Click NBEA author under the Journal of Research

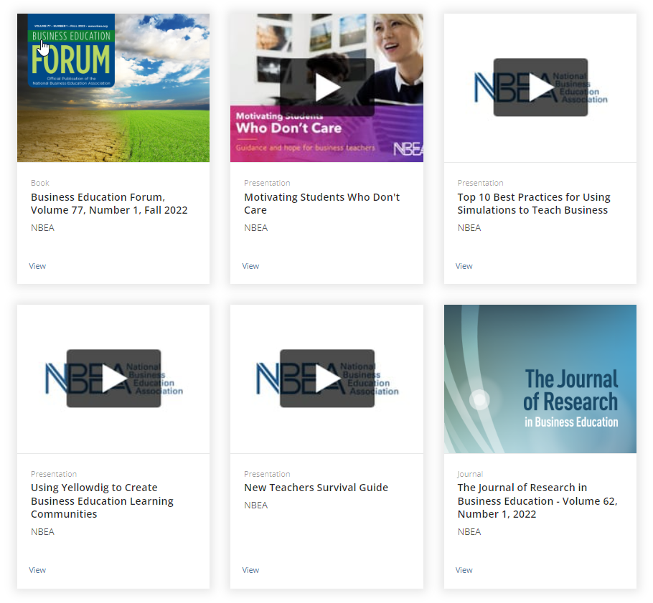click(x=469, y=532)
